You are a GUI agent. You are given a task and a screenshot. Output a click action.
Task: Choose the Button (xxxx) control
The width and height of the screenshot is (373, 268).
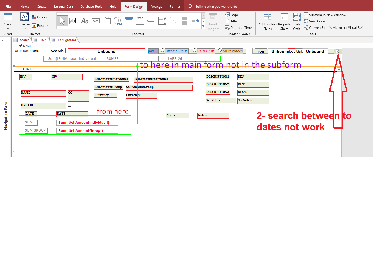95,20
